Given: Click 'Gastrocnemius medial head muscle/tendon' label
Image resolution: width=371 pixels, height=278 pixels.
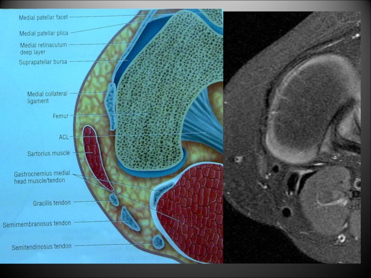Looking at the screenshot, I should pyautogui.click(x=42, y=177).
